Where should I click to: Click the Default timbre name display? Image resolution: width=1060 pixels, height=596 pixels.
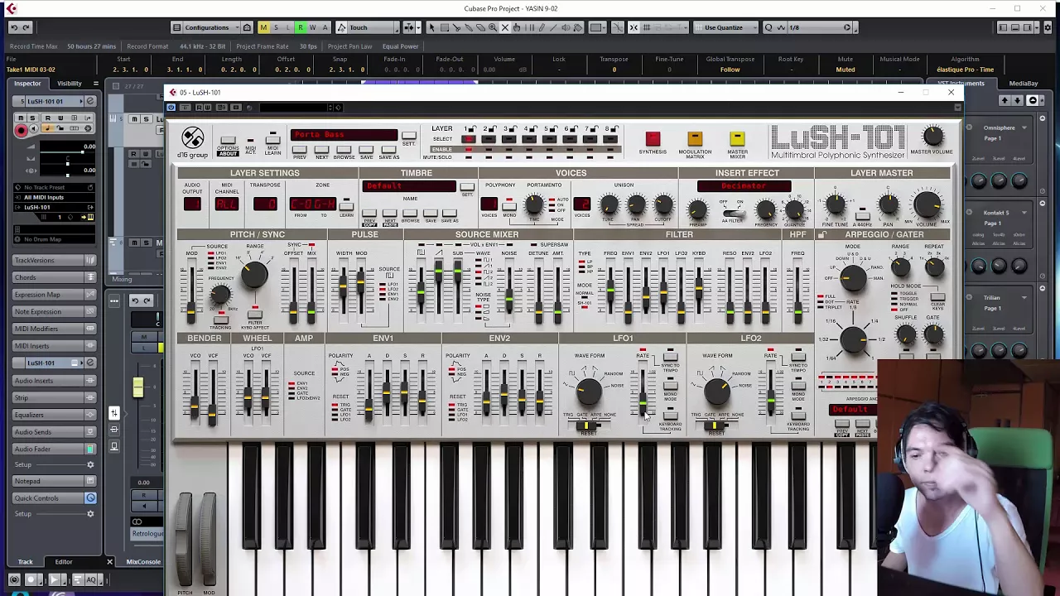pyautogui.click(x=409, y=186)
